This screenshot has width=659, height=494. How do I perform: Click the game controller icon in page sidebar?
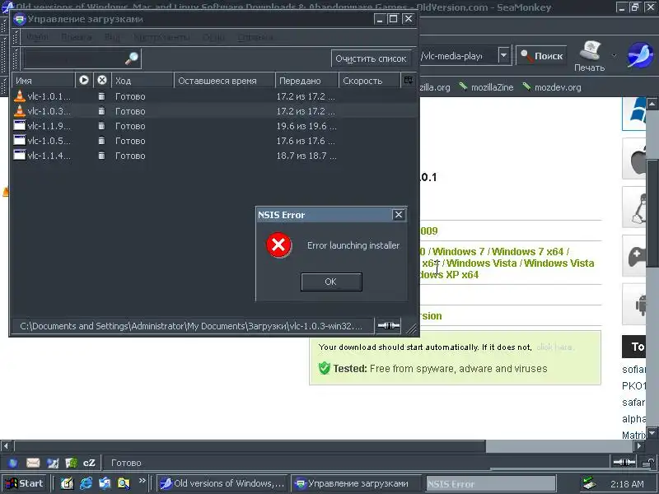[636, 255]
